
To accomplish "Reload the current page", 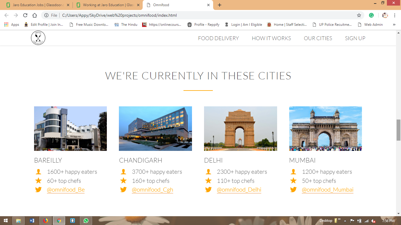I will 25,15.
